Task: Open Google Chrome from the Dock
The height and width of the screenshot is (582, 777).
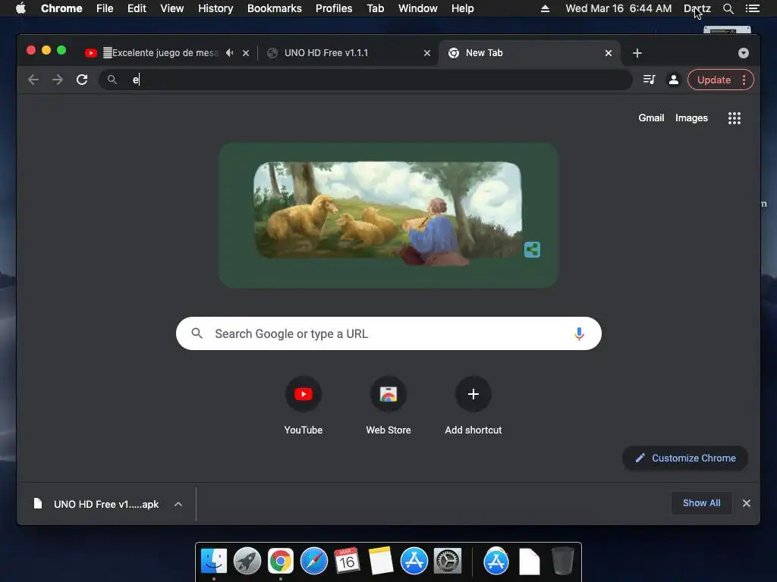Action: click(x=281, y=562)
